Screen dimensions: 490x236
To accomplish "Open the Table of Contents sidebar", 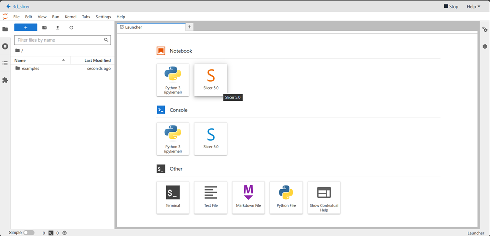I will pos(5,63).
